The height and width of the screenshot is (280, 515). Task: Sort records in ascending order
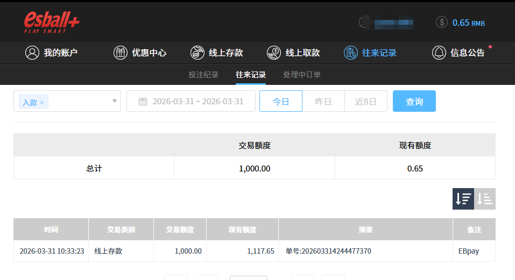[485, 199]
